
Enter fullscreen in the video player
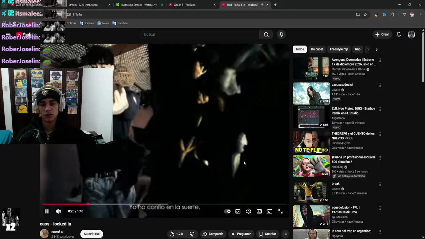click(x=280, y=211)
